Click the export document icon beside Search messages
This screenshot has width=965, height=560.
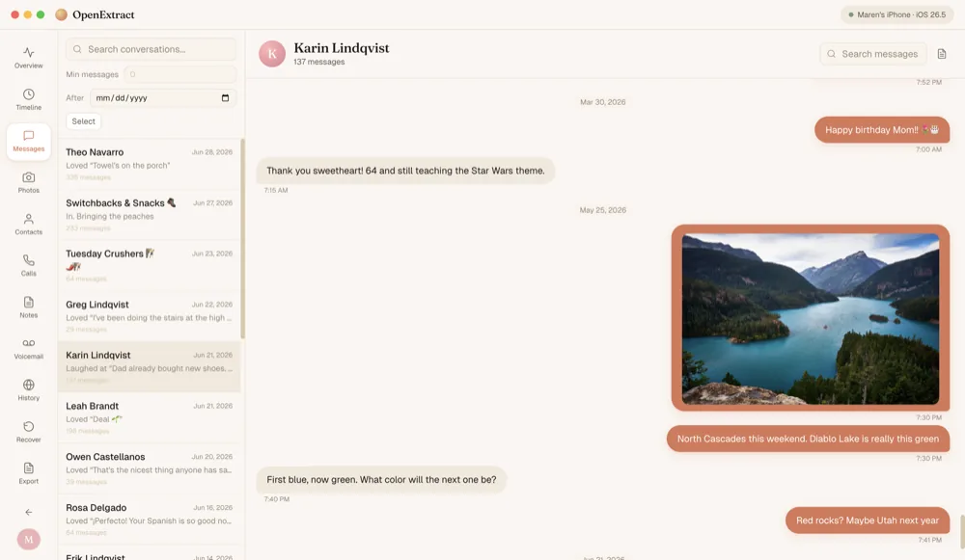pyautogui.click(x=942, y=54)
